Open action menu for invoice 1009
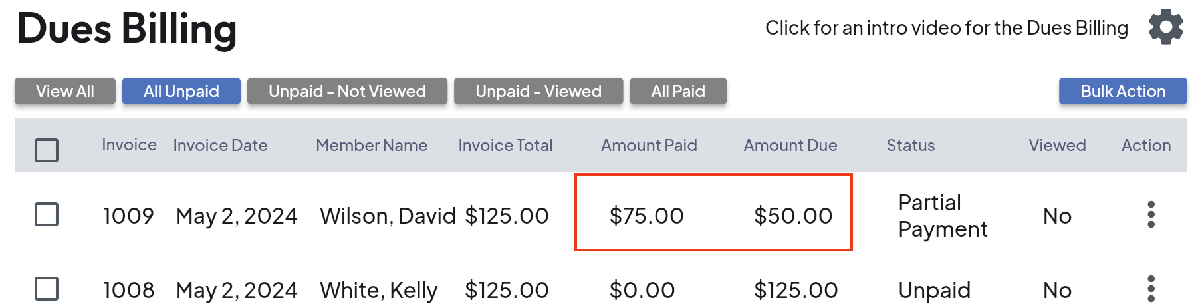The width and height of the screenshot is (1194, 306). (1151, 215)
